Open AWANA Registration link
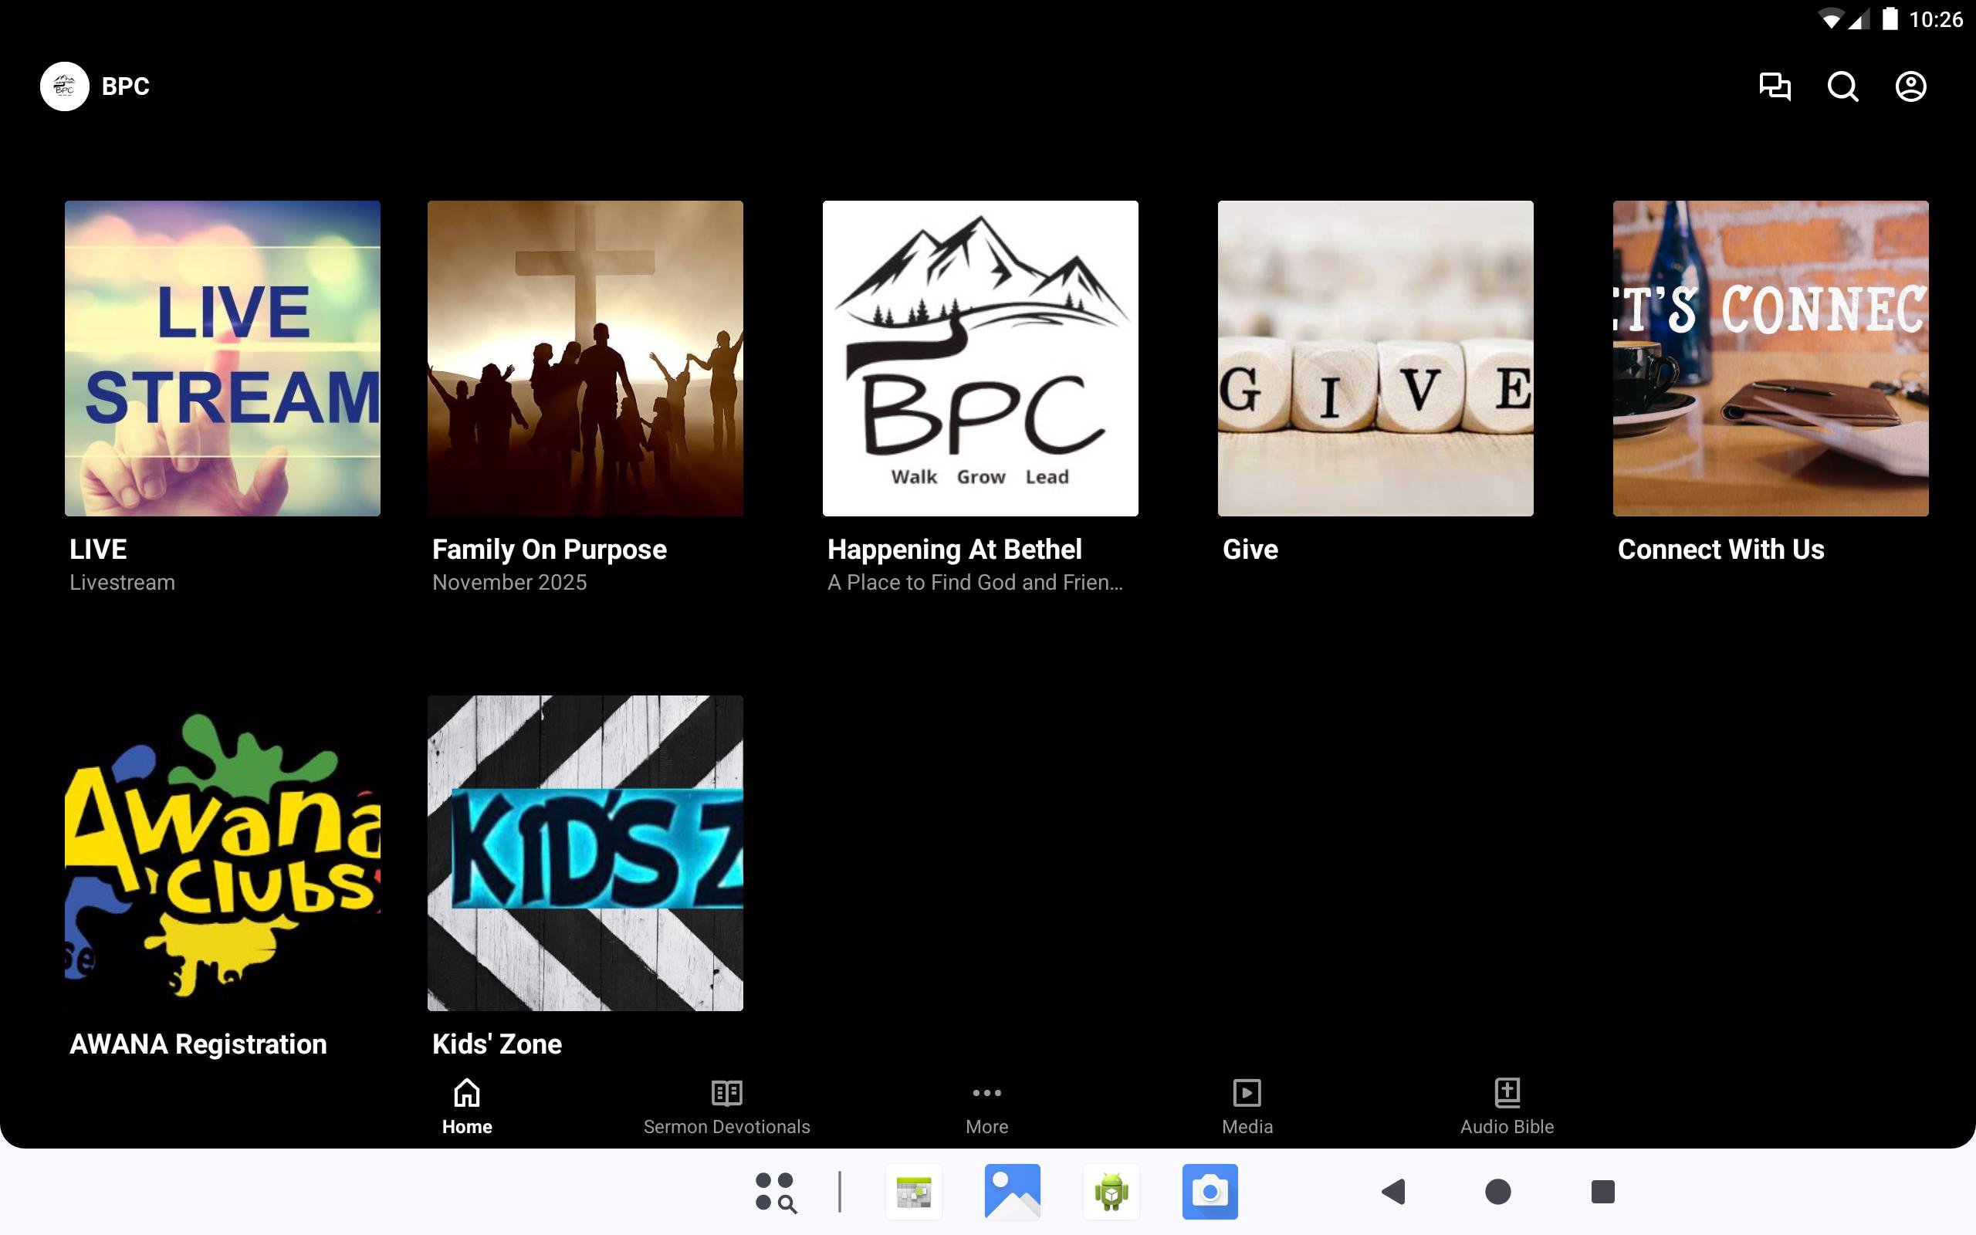Image resolution: width=1976 pixels, height=1235 pixels. pyautogui.click(x=198, y=1044)
